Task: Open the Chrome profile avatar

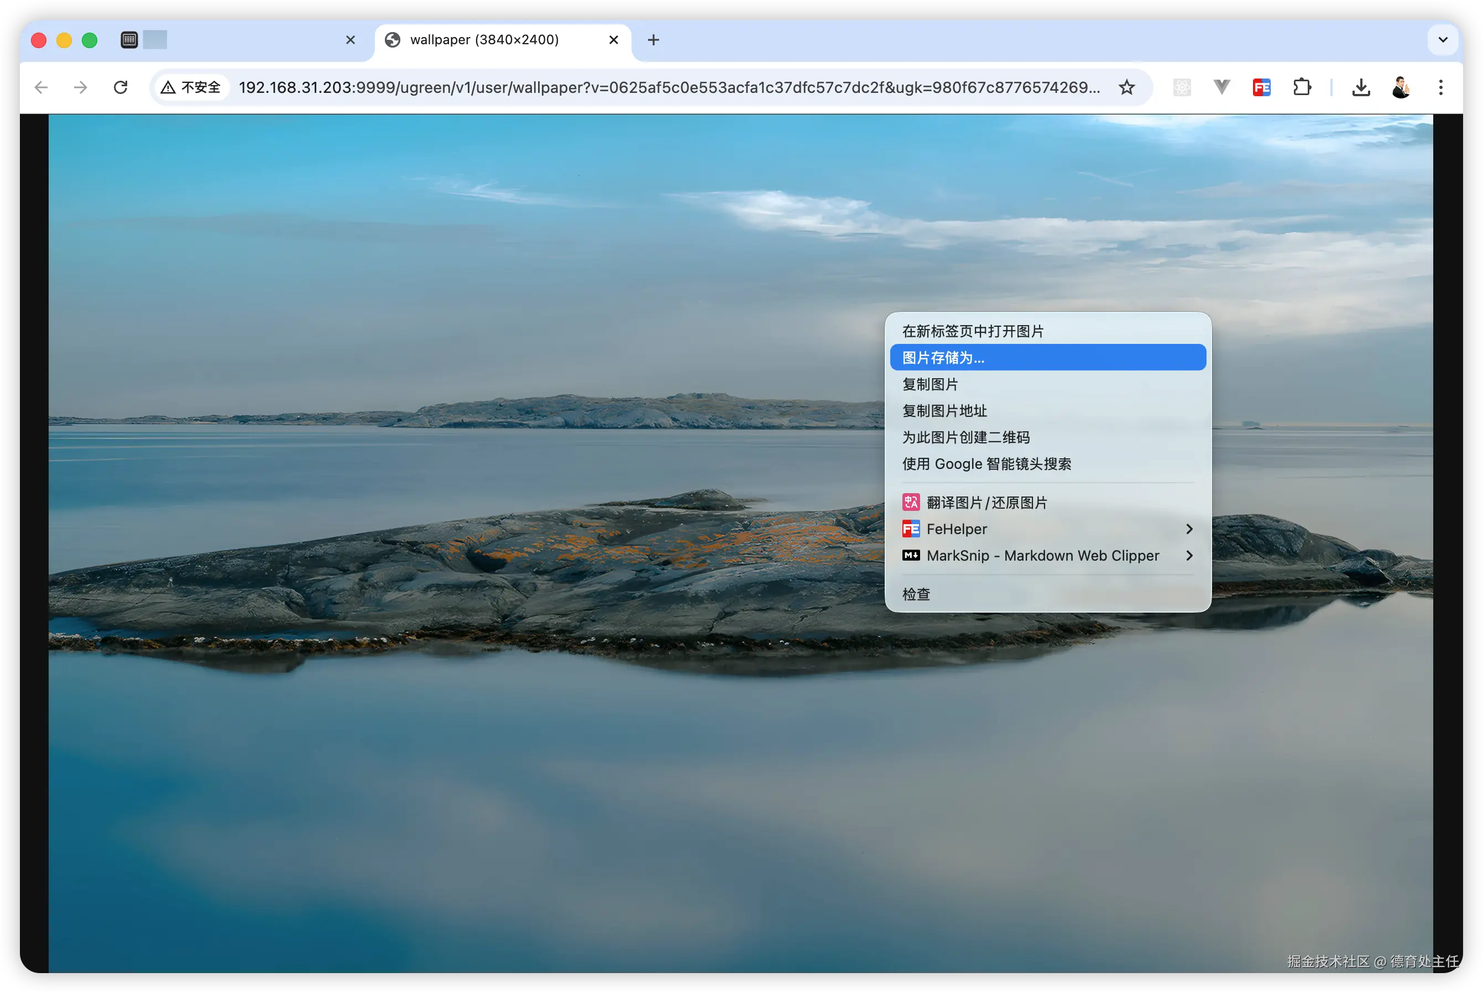Action: [1401, 87]
